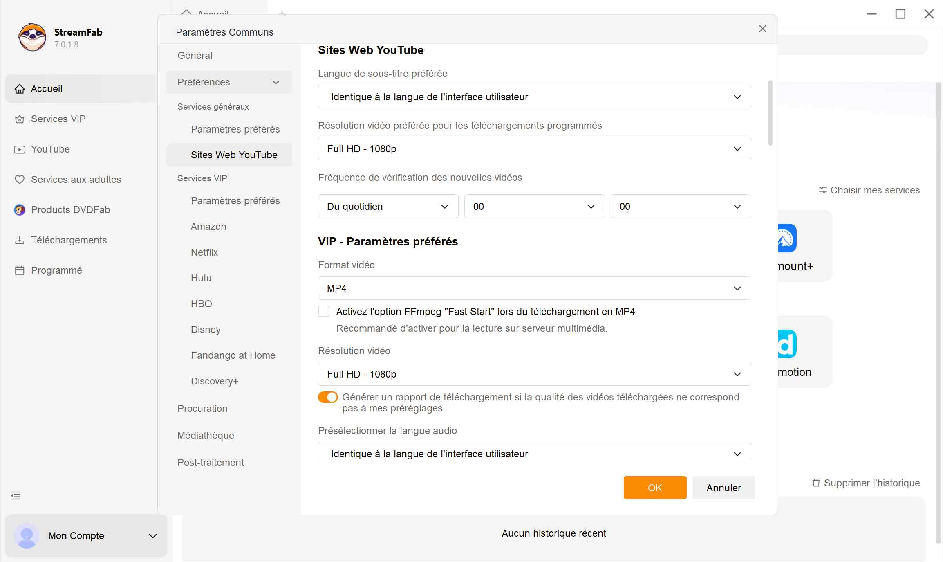Select the Services VIP sidebar icon

coord(20,119)
